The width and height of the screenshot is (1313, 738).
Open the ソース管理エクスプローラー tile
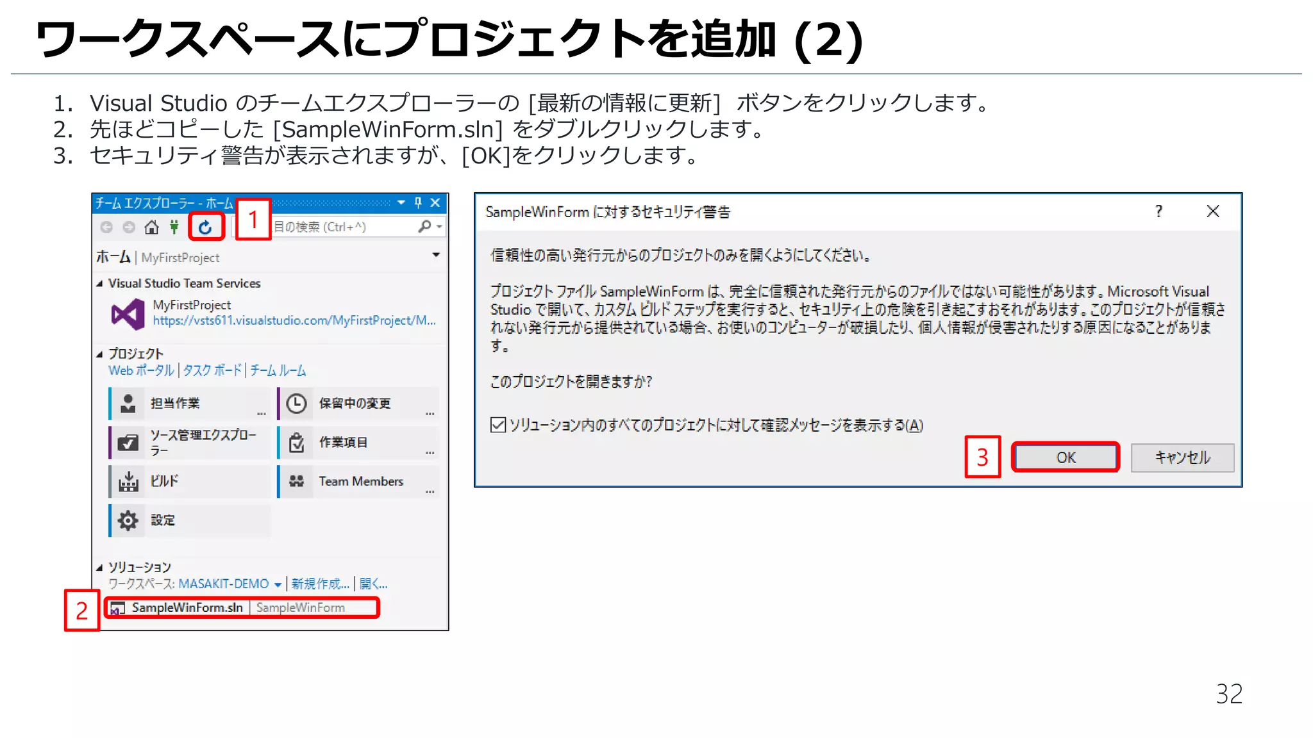(x=190, y=443)
